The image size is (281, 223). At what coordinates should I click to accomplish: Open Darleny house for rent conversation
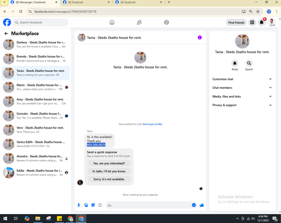[35, 44]
